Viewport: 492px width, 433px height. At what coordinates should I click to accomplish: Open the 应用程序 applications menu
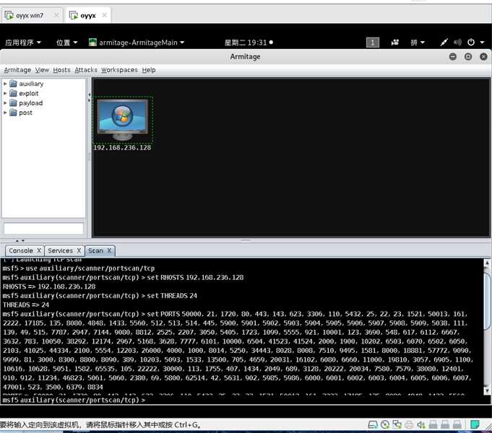(23, 43)
